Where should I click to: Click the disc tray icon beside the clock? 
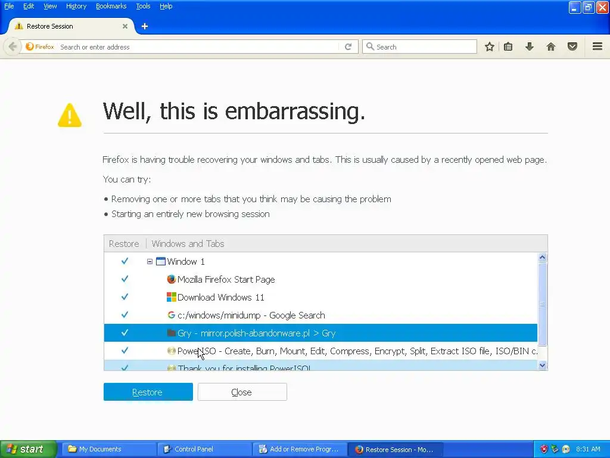[566, 449]
